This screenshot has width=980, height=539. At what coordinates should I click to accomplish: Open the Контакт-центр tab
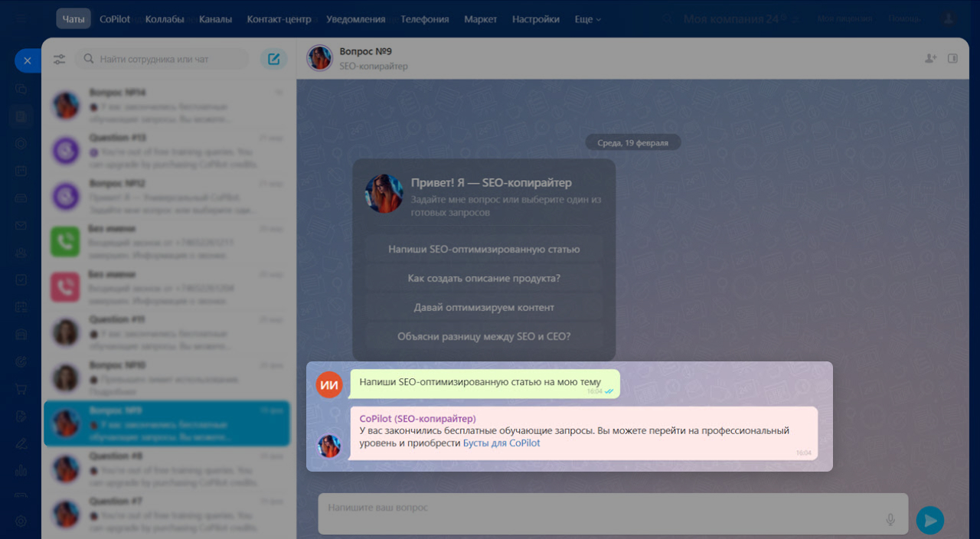tap(279, 19)
